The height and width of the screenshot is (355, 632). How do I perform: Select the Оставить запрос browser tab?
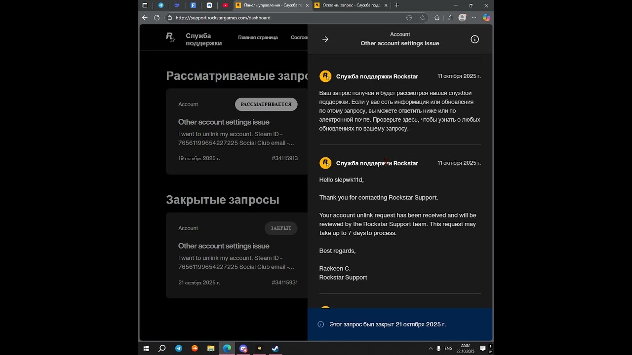(x=352, y=5)
